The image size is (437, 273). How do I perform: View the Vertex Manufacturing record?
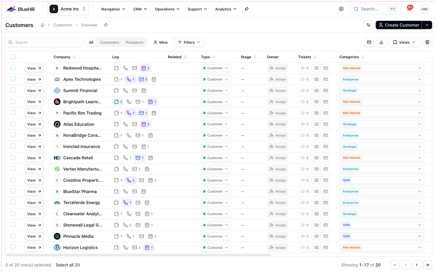[x=34, y=169]
